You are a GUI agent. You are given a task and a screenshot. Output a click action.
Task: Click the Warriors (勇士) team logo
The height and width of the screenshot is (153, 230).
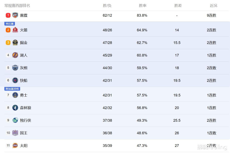click(15, 95)
